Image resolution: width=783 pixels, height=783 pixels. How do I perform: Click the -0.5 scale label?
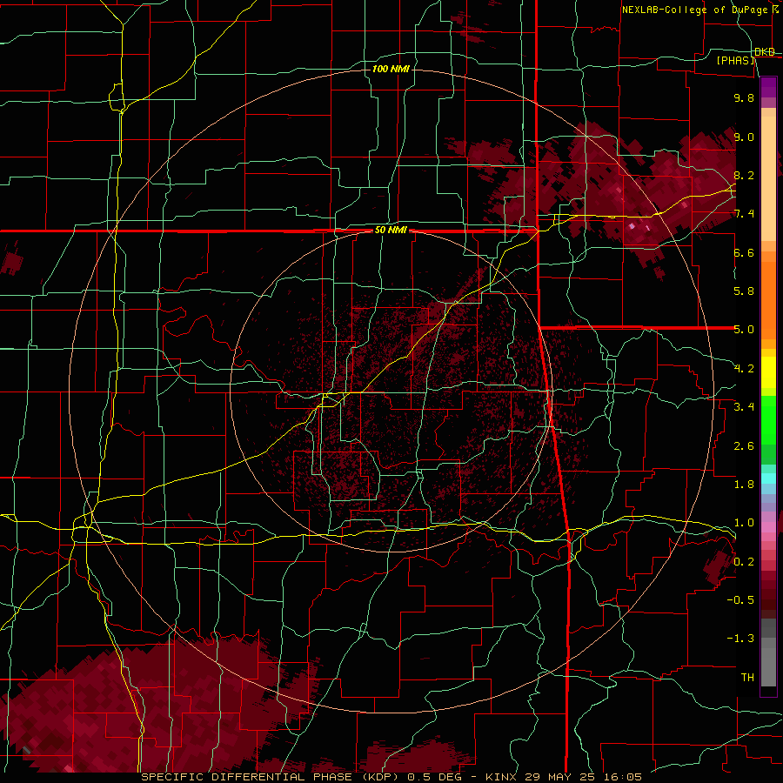pos(740,600)
